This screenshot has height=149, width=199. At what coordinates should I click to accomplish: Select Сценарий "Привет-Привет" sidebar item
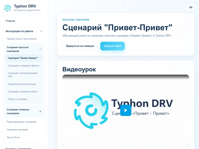click(24, 58)
